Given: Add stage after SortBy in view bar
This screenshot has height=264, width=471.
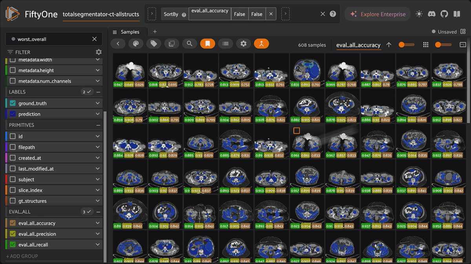Looking at the screenshot, I should click(285, 14).
